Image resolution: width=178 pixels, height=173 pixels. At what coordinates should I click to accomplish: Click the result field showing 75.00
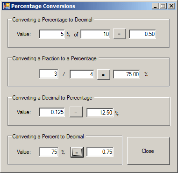click(127, 74)
